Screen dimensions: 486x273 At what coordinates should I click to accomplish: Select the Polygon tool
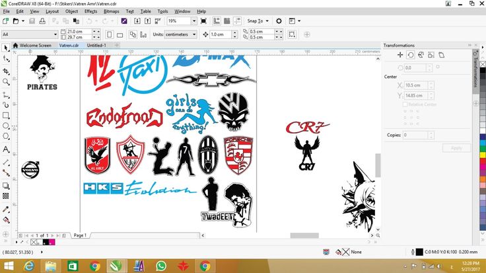(x=5, y=136)
